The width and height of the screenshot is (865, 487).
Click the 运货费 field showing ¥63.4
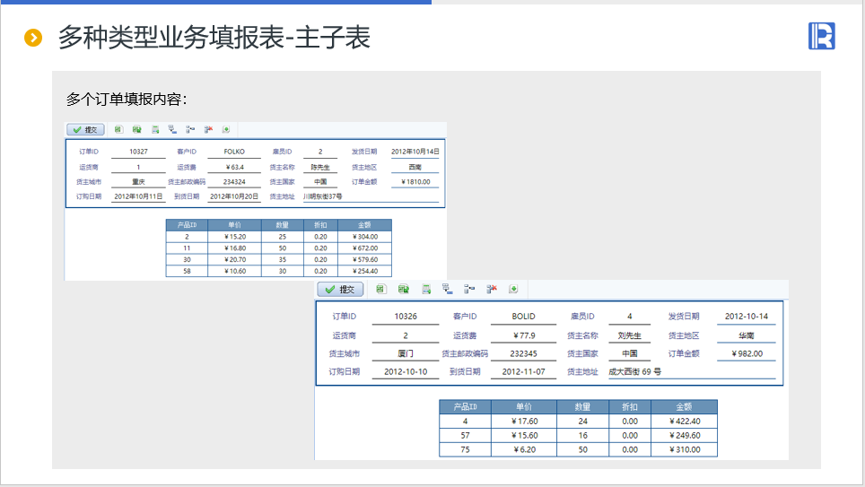pos(234,167)
